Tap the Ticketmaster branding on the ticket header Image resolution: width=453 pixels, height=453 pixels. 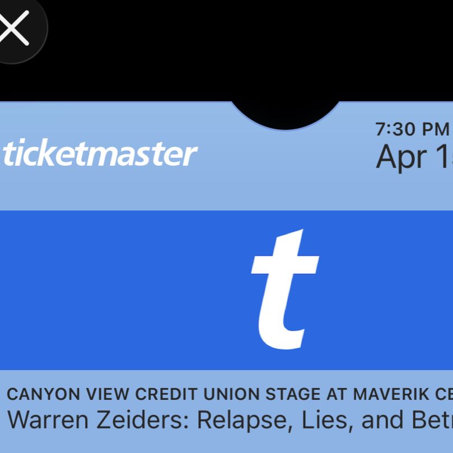click(x=98, y=153)
